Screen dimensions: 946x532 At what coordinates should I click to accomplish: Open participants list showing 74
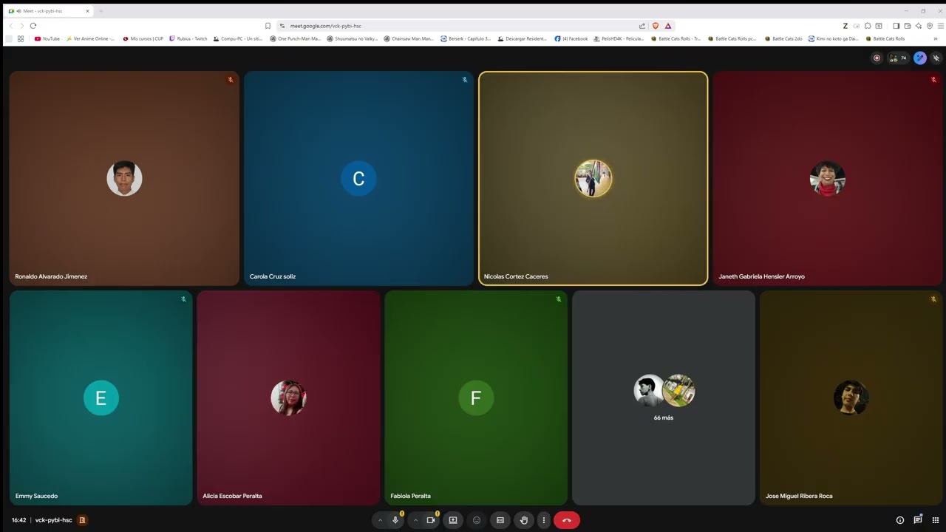(898, 58)
